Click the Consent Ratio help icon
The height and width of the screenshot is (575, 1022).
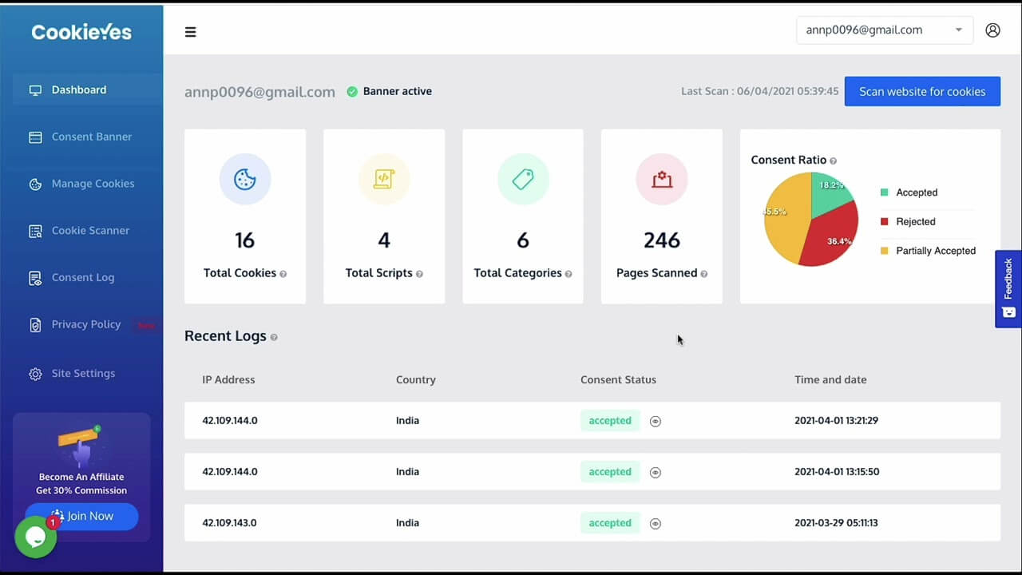tap(834, 161)
